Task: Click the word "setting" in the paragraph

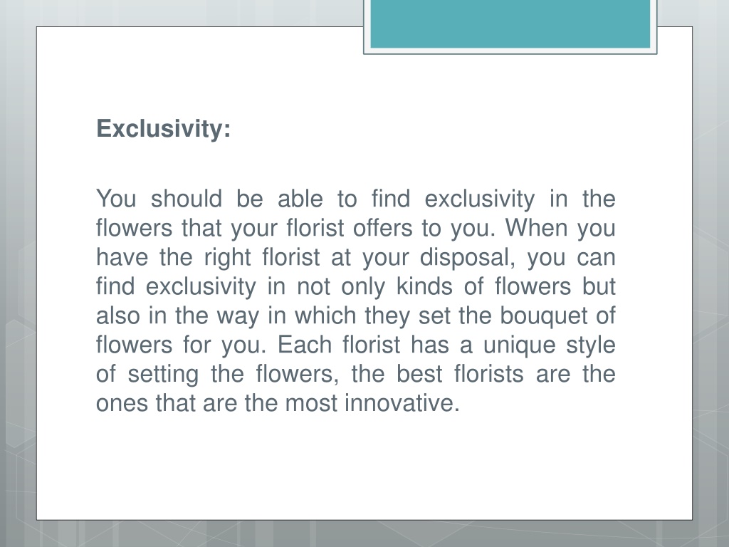Action: coord(163,375)
